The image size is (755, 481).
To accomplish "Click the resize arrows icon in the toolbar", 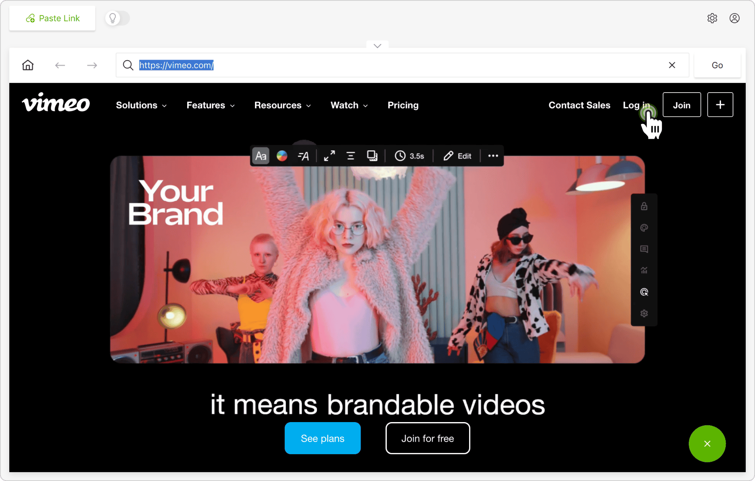I will tap(329, 156).
